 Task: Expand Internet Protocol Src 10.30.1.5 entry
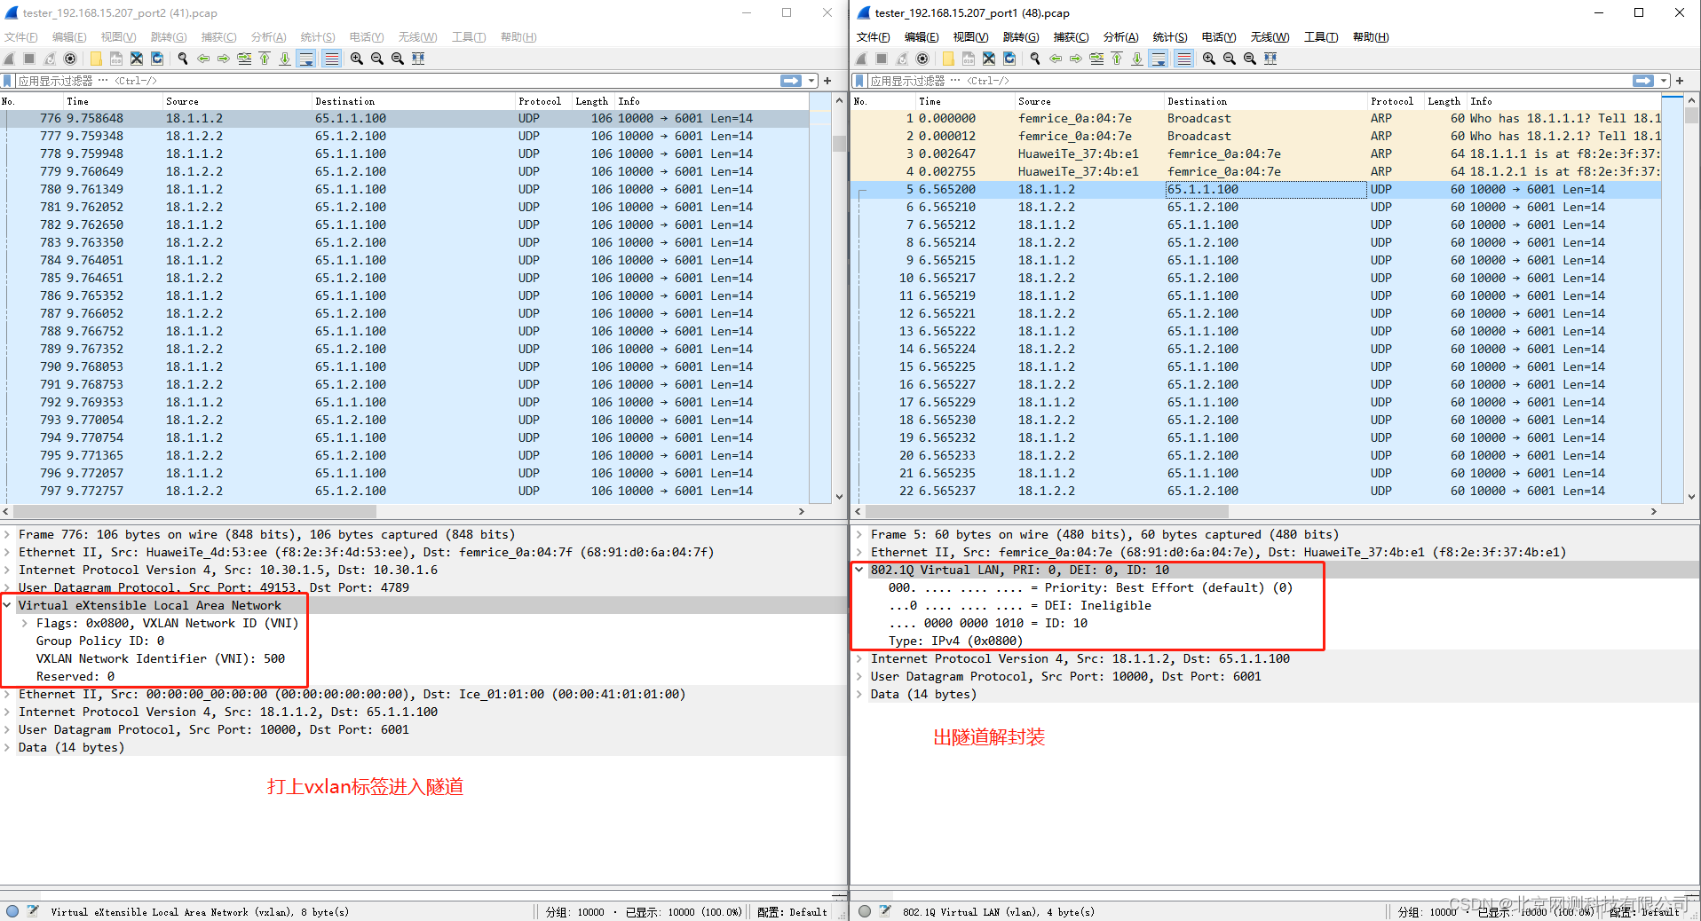[x=7, y=570]
